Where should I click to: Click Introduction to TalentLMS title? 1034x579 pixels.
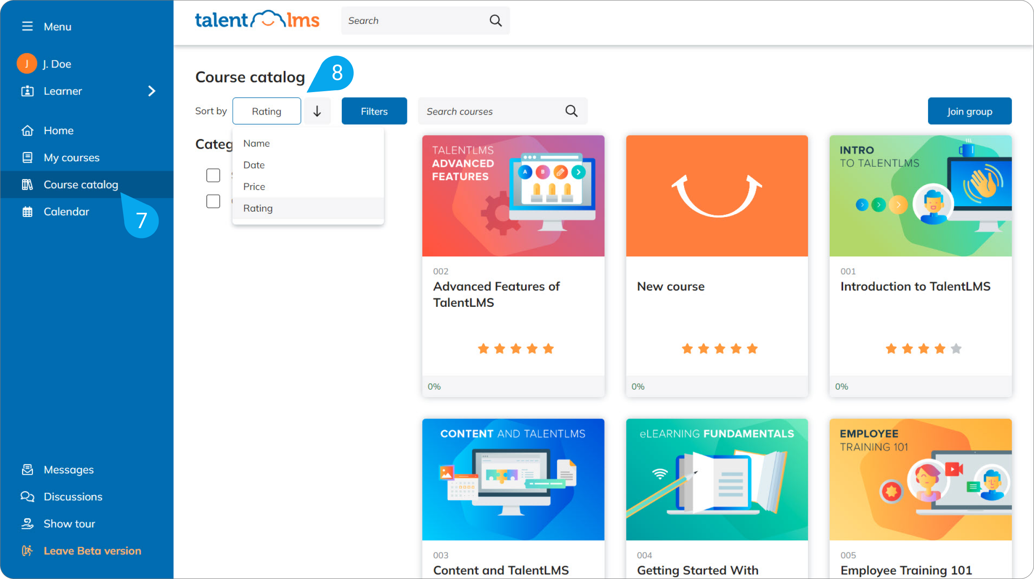click(x=915, y=286)
